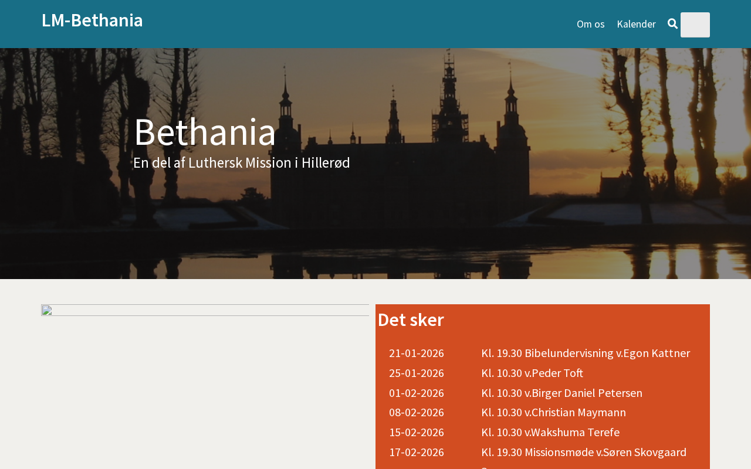The image size is (751, 469).
Task: Select the v.Christian Maymann event
Action: pos(553,412)
